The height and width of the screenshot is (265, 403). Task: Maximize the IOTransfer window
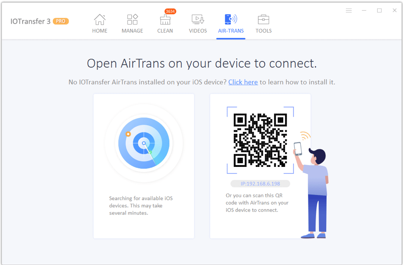pos(379,10)
